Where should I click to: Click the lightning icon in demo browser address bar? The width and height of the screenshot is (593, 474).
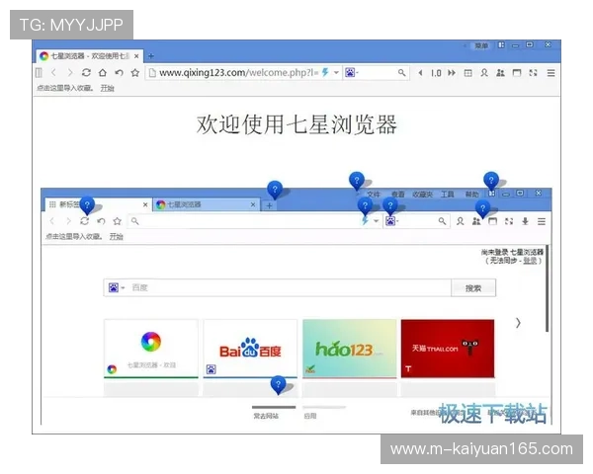365,221
